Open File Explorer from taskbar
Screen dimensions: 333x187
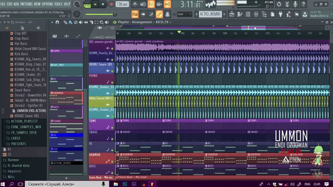tap(116, 184)
